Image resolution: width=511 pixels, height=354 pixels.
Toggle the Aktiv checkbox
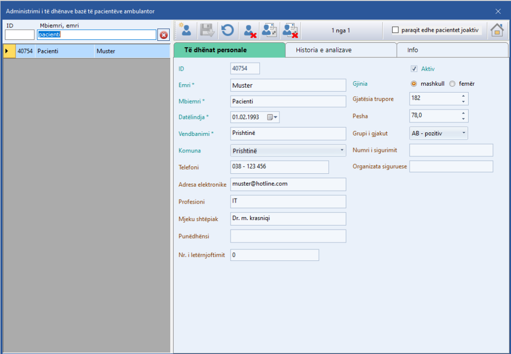pyautogui.click(x=414, y=69)
